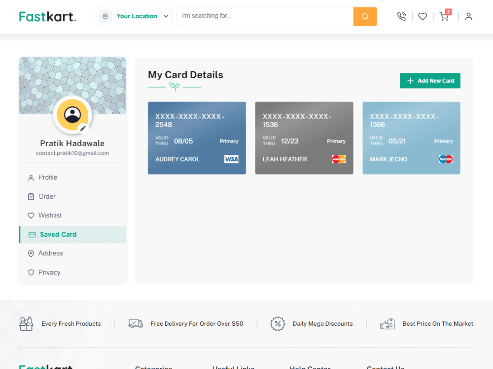Image resolution: width=493 pixels, height=369 pixels.
Task: Click the MasterCard logo on Leah Heather card
Action: [x=339, y=159]
